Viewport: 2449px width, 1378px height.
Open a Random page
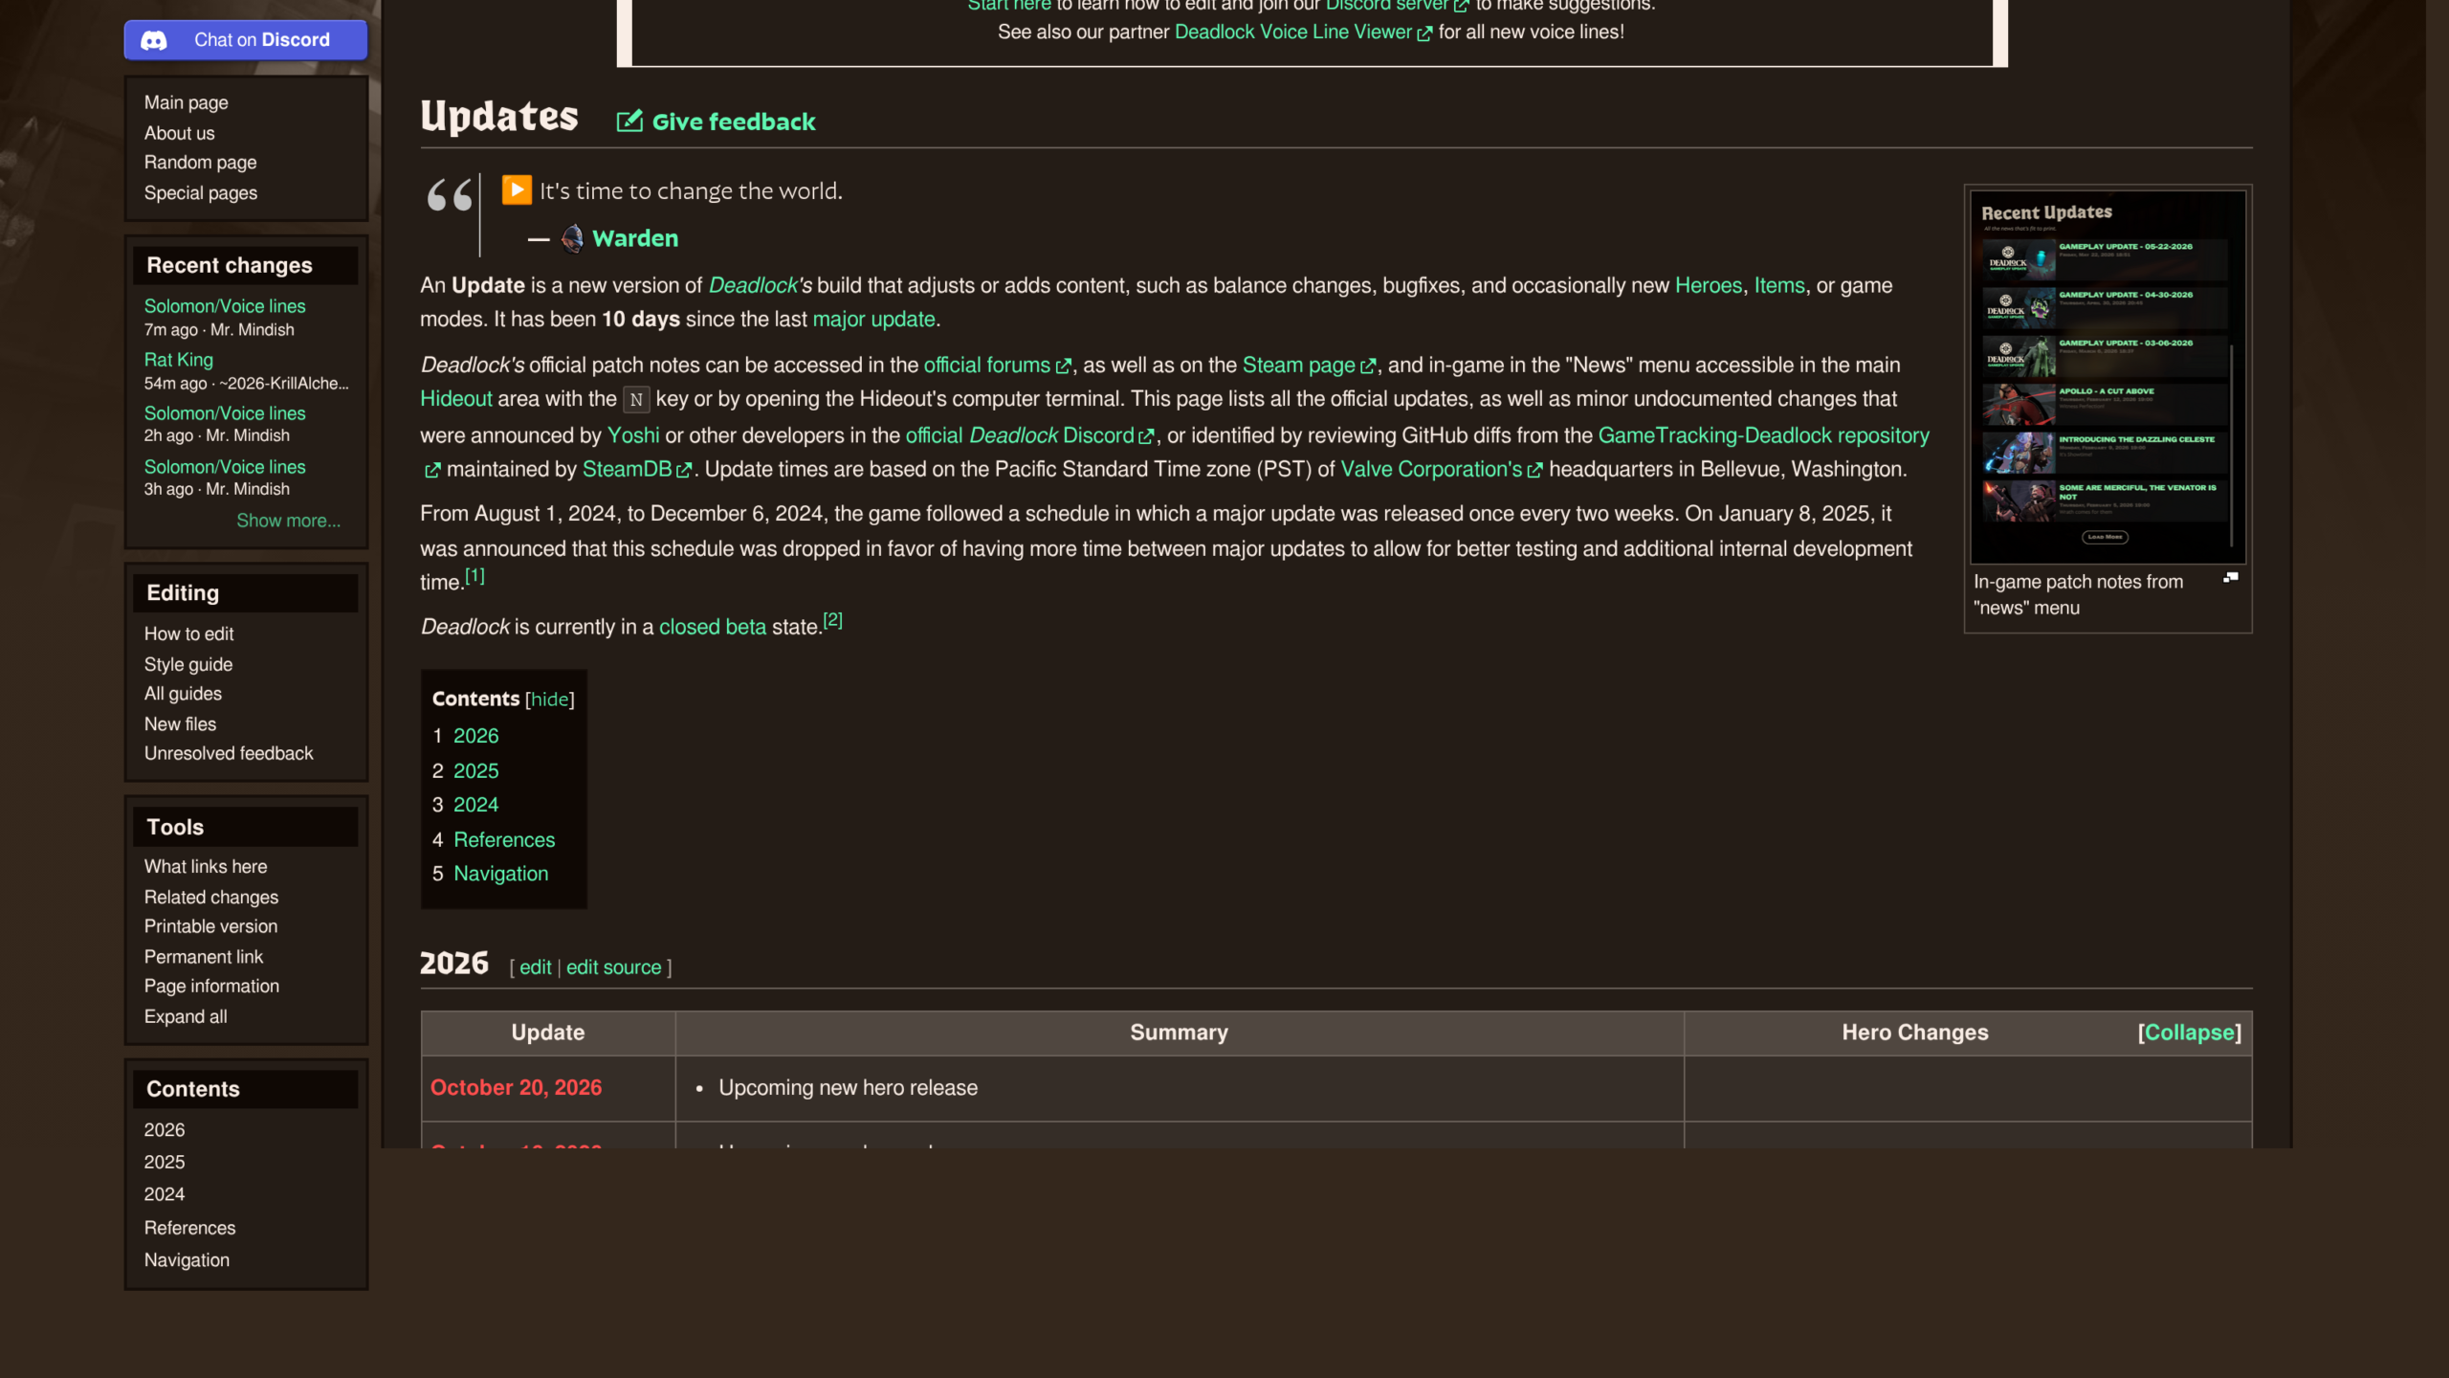coord(201,163)
